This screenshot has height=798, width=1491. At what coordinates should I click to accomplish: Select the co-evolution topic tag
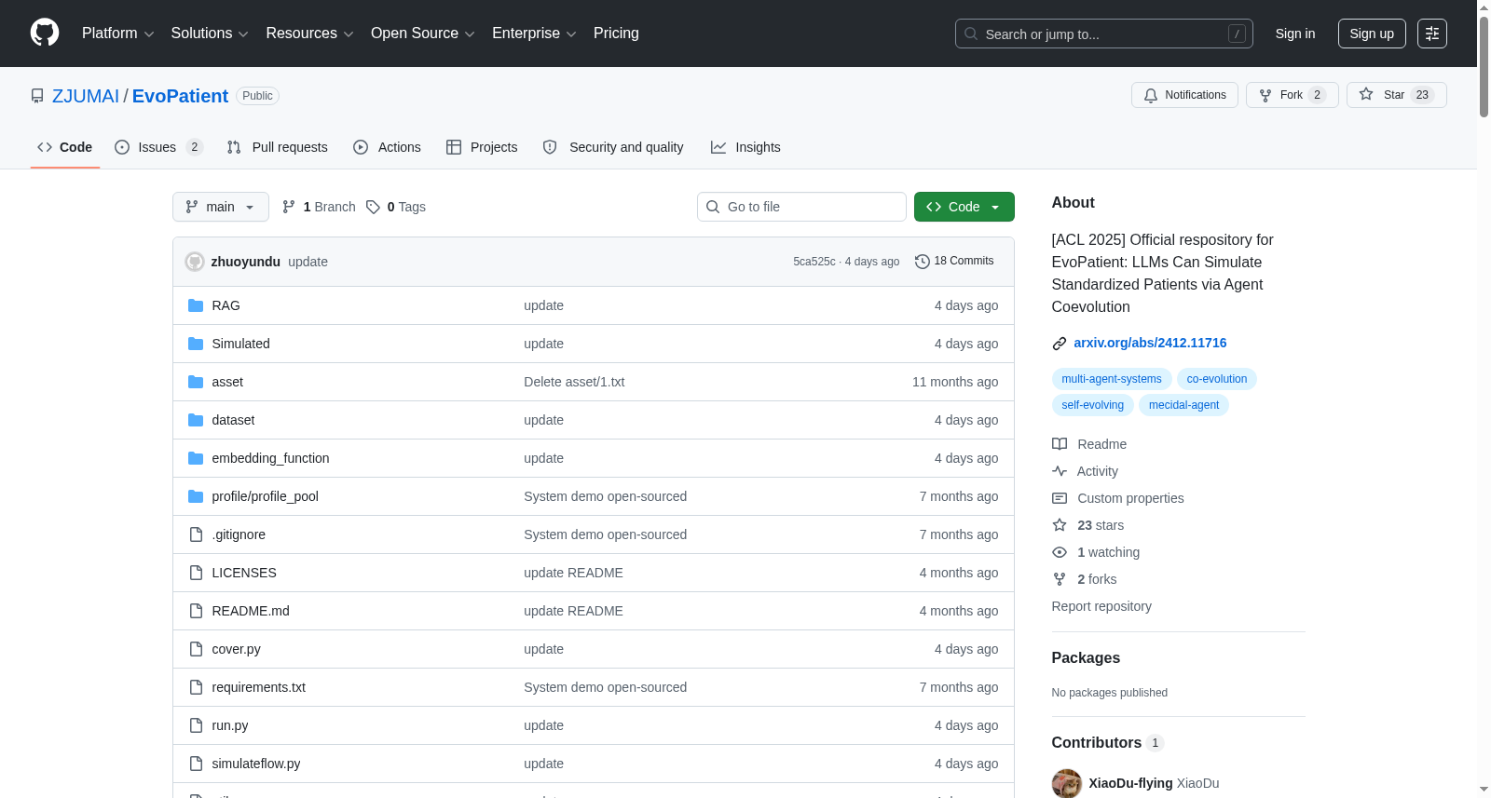point(1217,379)
